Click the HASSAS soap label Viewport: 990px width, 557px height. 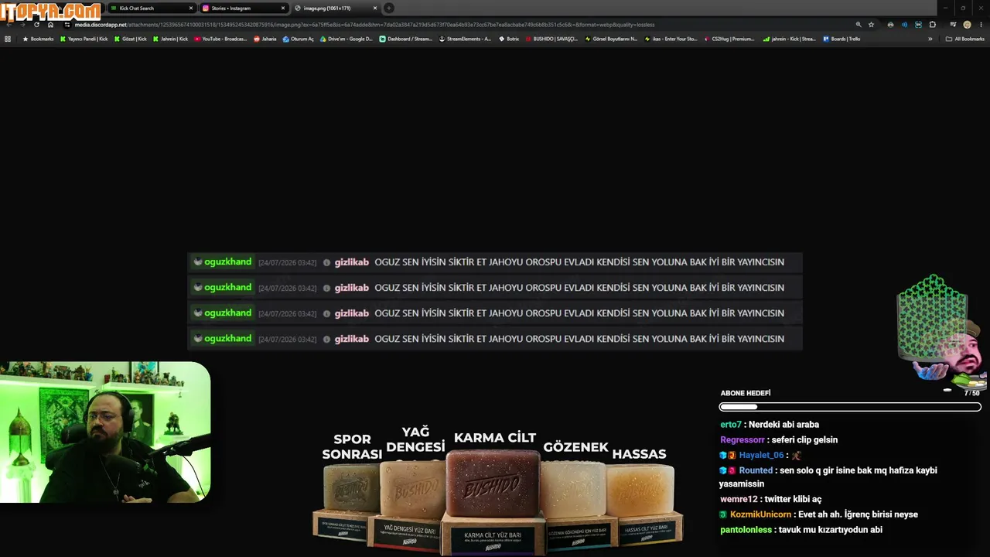pos(639,454)
